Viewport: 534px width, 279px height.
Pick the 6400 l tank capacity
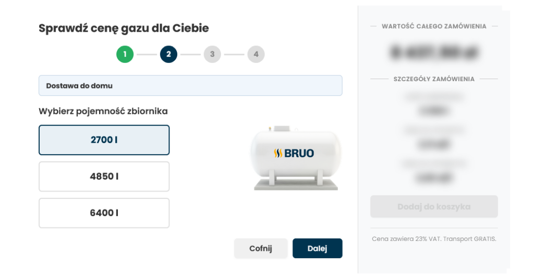[104, 213]
